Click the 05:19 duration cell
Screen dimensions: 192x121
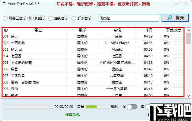tap(148, 76)
